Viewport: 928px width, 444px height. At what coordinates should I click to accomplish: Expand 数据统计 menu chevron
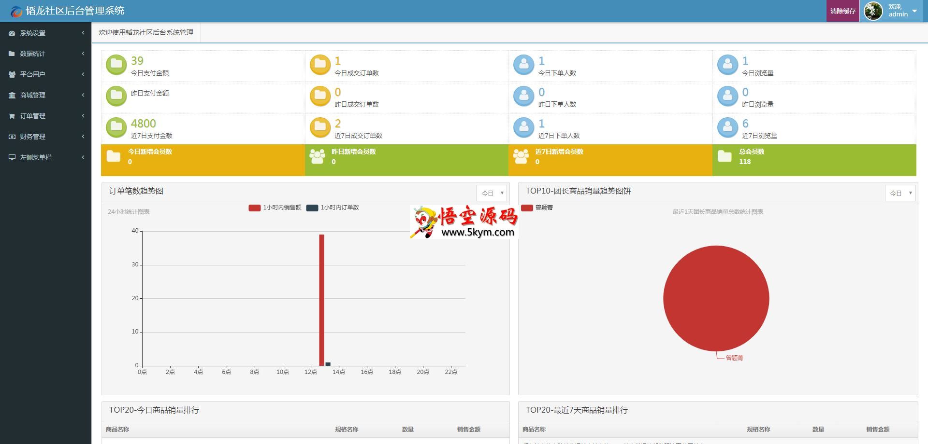(x=83, y=54)
